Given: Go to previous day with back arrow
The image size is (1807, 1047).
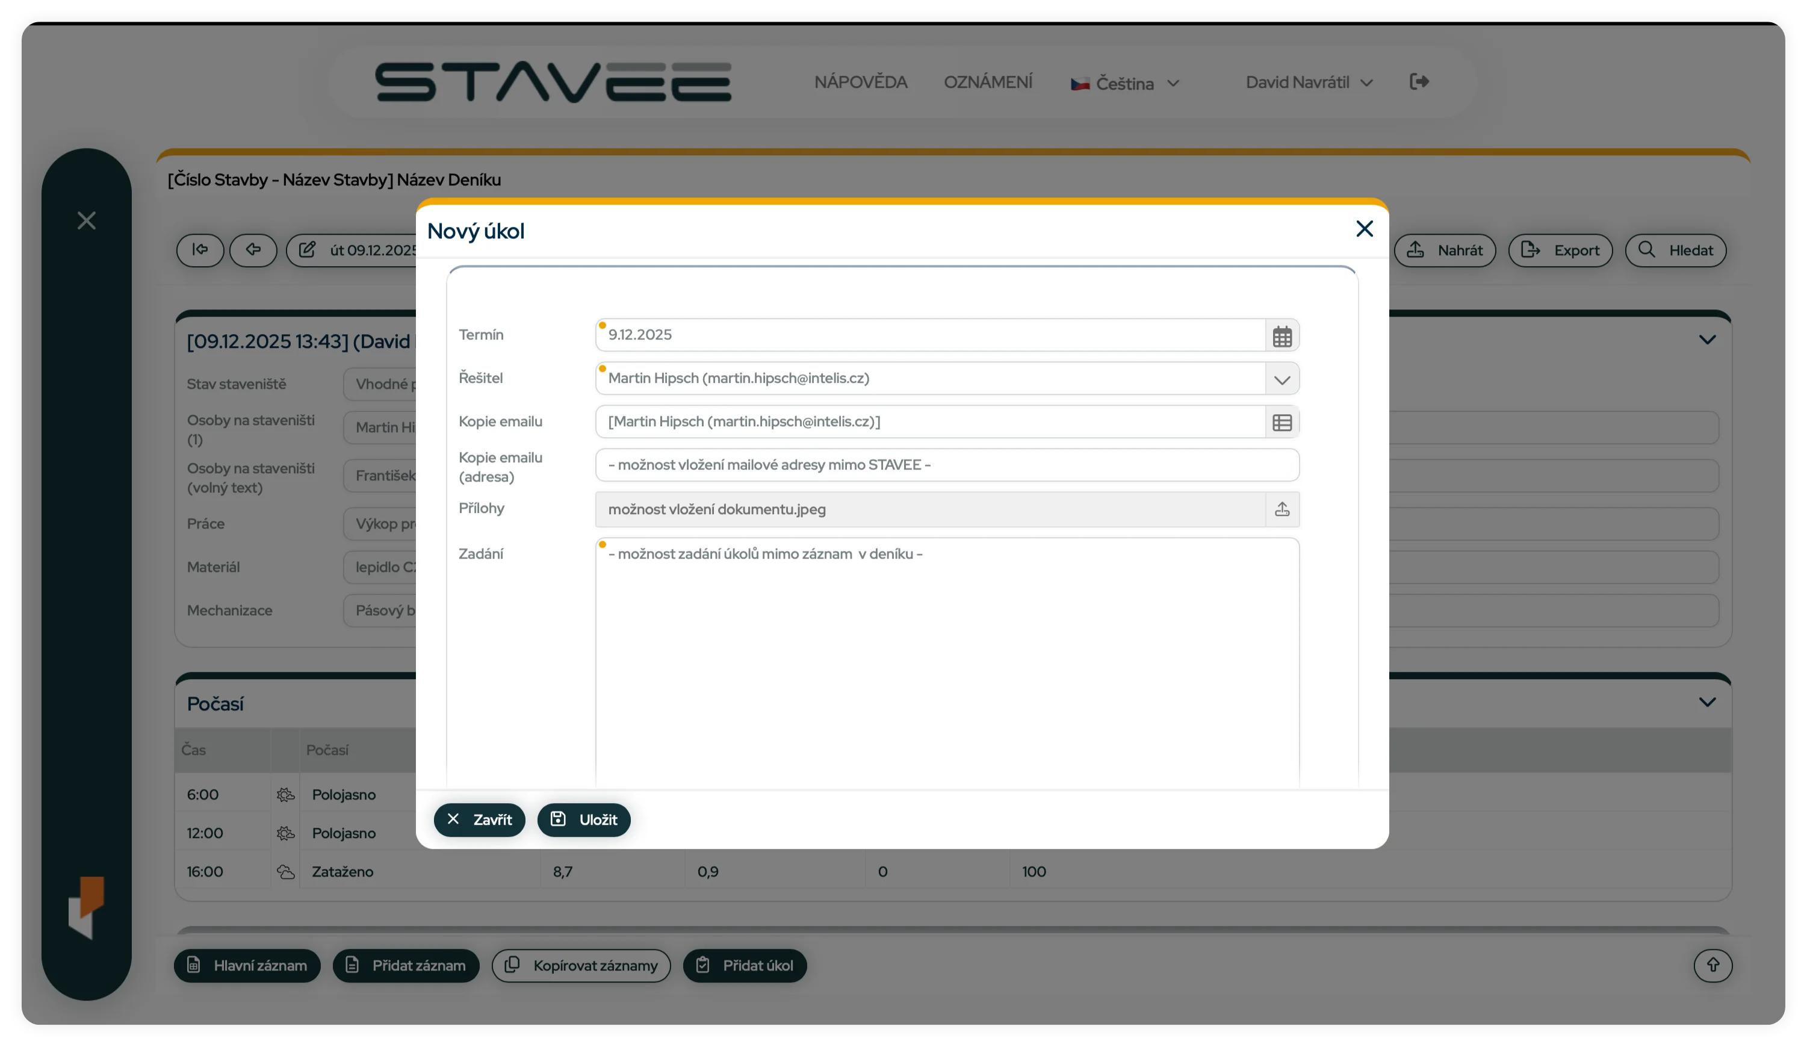Looking at the screenshot, I should 253,250.
